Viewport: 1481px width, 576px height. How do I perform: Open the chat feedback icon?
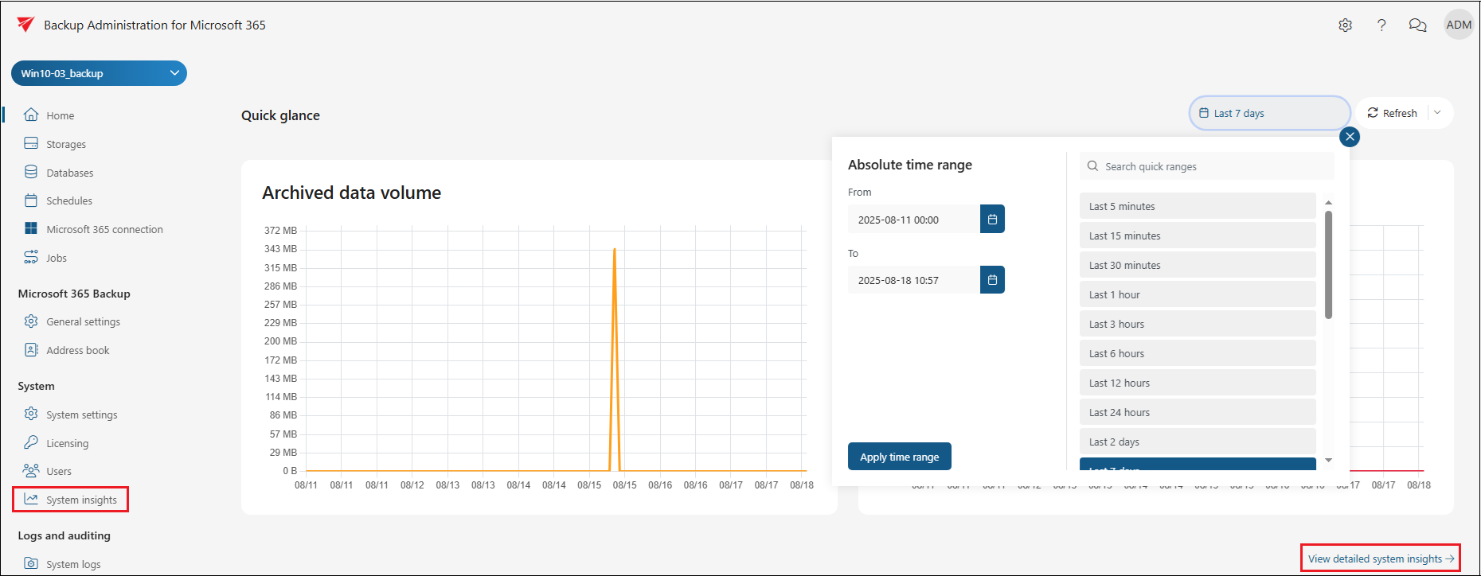click(x=1417, y=25)
